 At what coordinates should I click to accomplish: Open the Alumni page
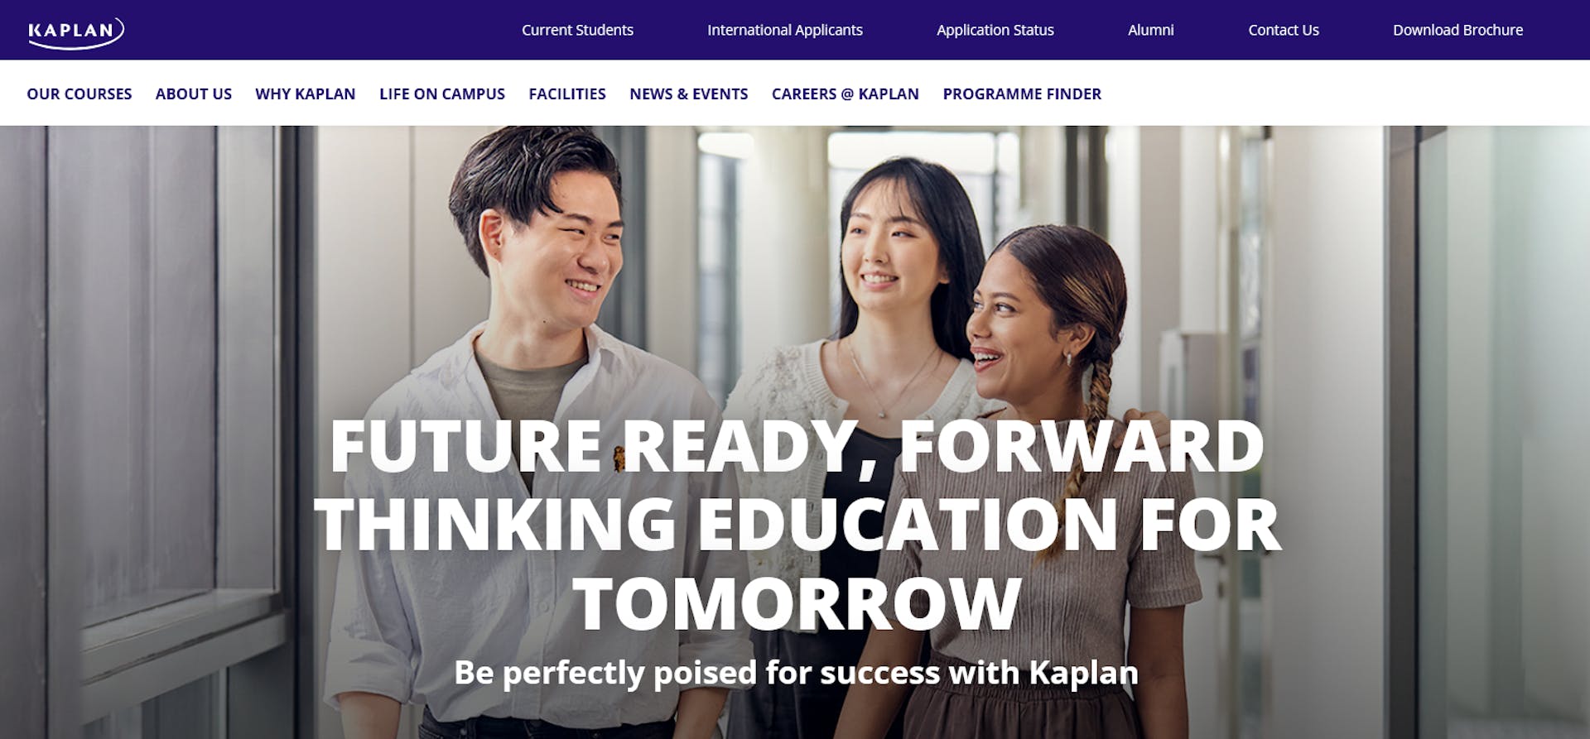(x=1150, y=30)
